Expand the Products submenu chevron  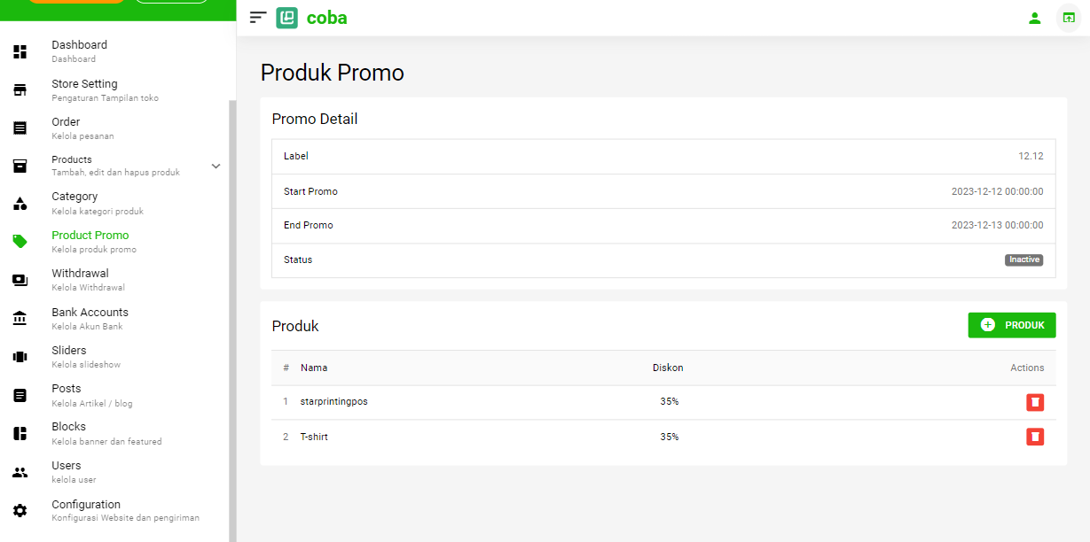216,166
